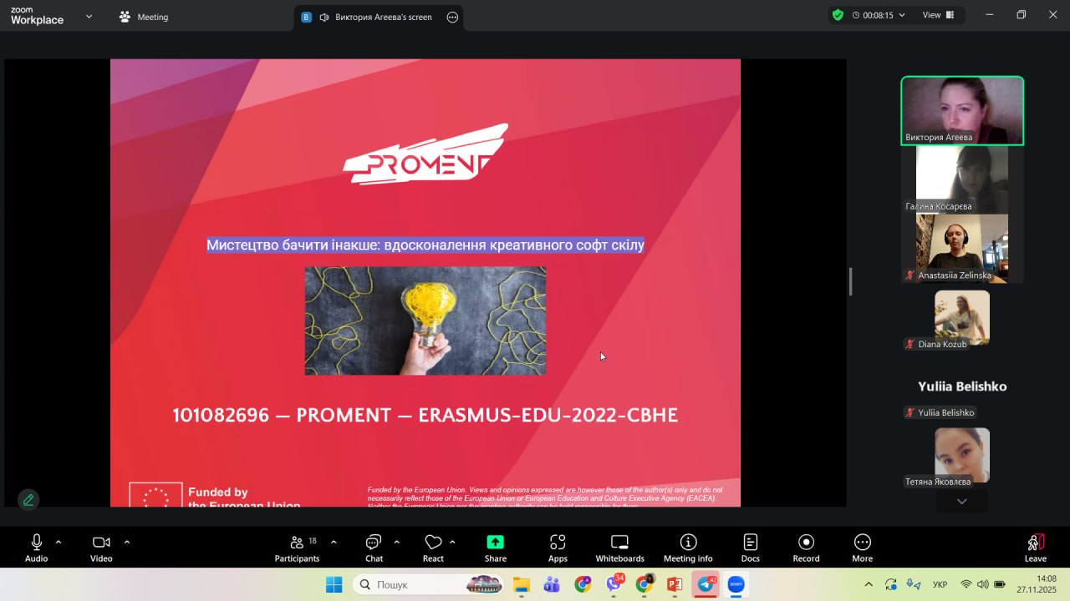The image size is (1070, 601).
Task: Open Meeting info icon
Action: pos(688,548)
